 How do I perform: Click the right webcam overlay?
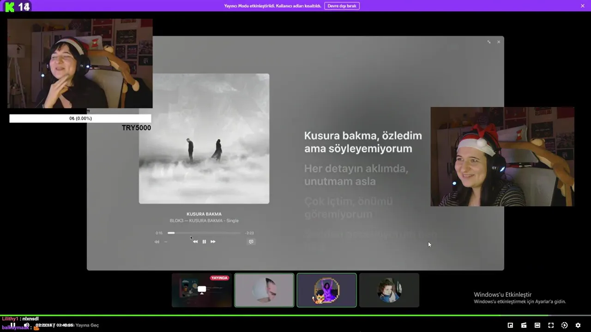point(502,157)
